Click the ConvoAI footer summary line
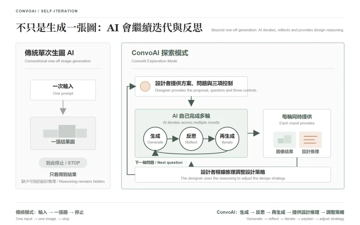 [280, 212]
